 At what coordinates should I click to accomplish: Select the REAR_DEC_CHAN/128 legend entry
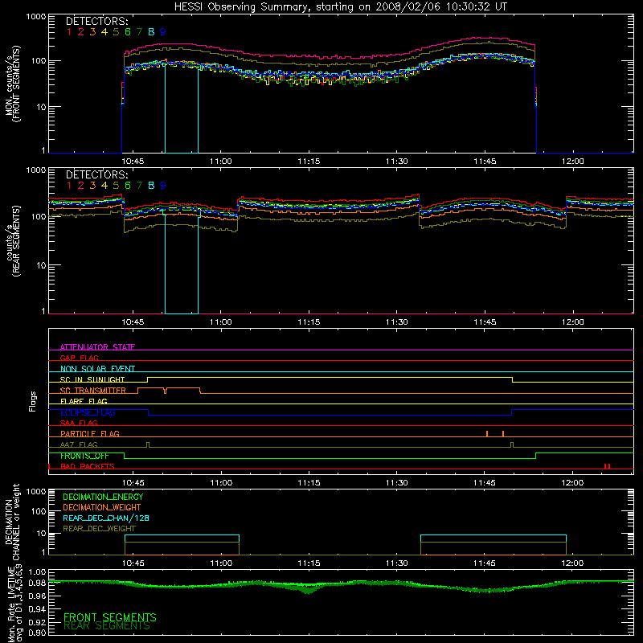[106, 518]
